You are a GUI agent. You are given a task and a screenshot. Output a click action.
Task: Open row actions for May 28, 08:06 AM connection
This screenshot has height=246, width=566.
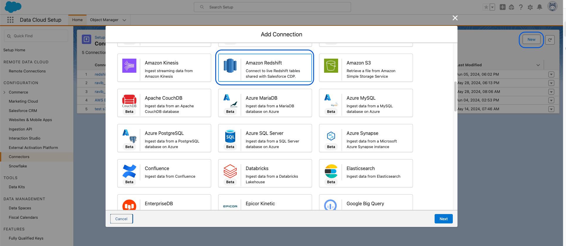click(x=551, y=92)
